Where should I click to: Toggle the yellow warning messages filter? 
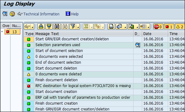click(x=180, y=27)
